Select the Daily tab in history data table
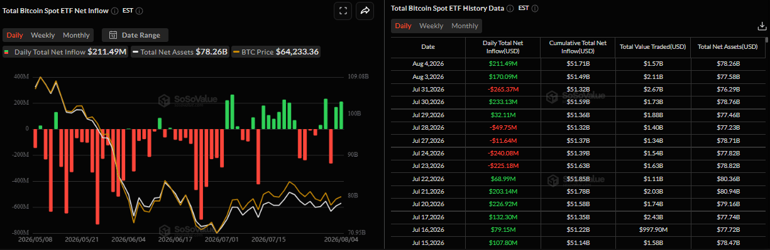The image size is (770, 250). [403, 26]
